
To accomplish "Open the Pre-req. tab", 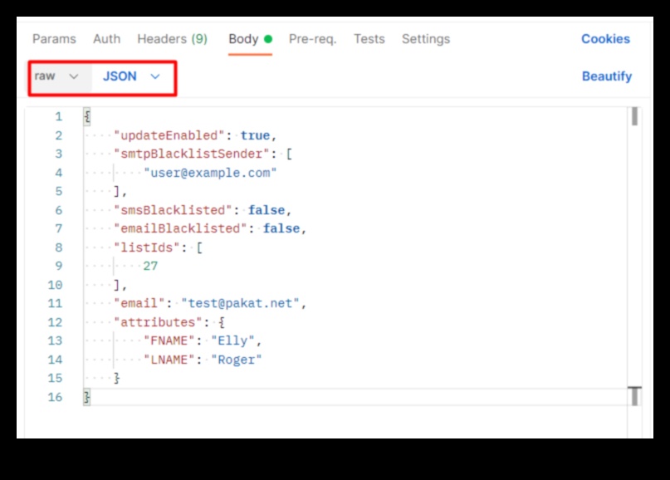I will click(312, 39).
